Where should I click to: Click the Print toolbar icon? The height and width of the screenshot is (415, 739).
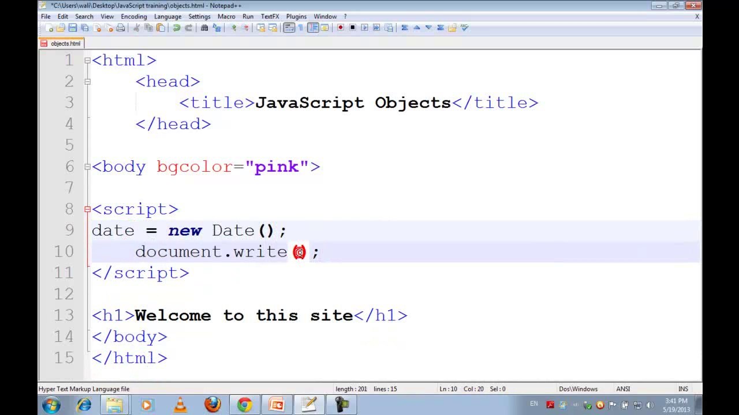120,28
